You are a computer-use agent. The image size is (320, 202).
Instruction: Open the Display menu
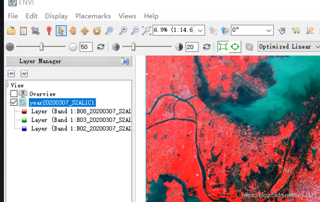[56, 16]
